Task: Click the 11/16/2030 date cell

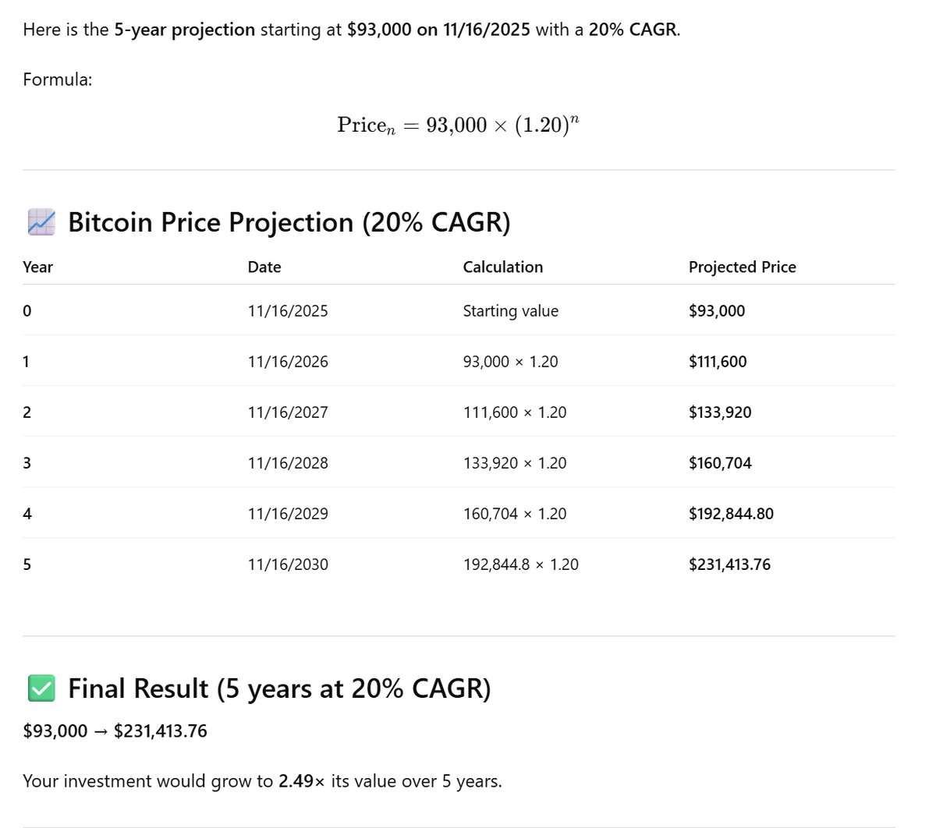Action: [x=288, y=564]
